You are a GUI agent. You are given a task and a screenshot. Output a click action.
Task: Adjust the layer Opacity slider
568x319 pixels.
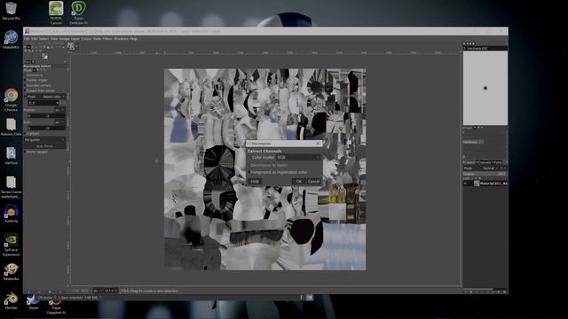[485, 174]
